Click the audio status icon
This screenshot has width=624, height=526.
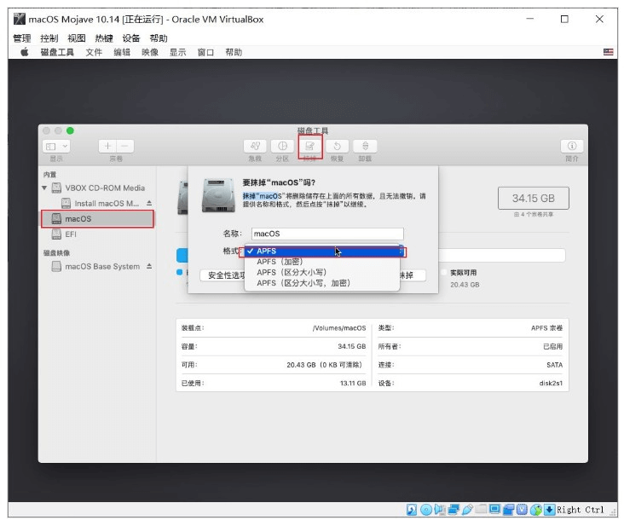[x=440, y=510]
